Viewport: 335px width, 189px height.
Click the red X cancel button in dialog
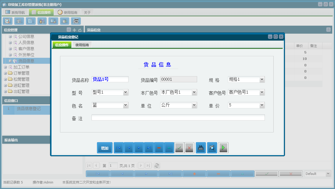189,148
